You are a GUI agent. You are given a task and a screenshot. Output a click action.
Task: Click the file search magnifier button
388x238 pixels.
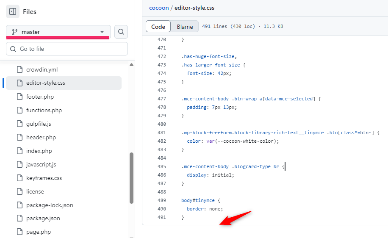point(121,32)
